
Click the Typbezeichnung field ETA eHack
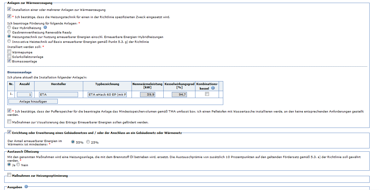coord(107,95)
